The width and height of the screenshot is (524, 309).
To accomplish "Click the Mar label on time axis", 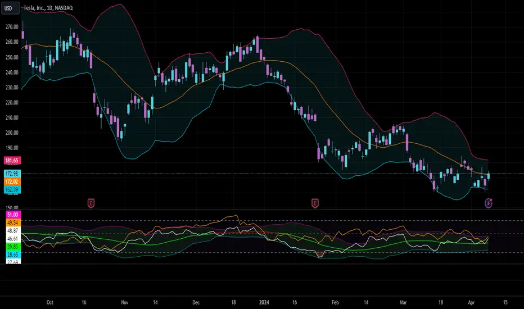I will tap(403, 302).
